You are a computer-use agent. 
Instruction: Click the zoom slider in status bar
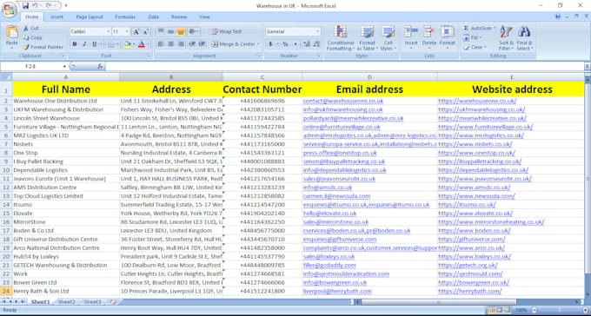tap(560, 310)
